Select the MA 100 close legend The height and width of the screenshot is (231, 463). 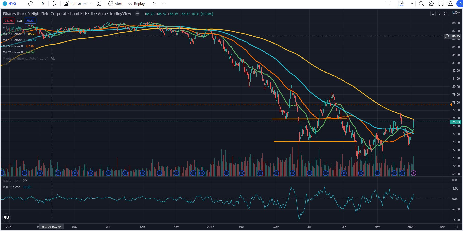tap(13, 40)
